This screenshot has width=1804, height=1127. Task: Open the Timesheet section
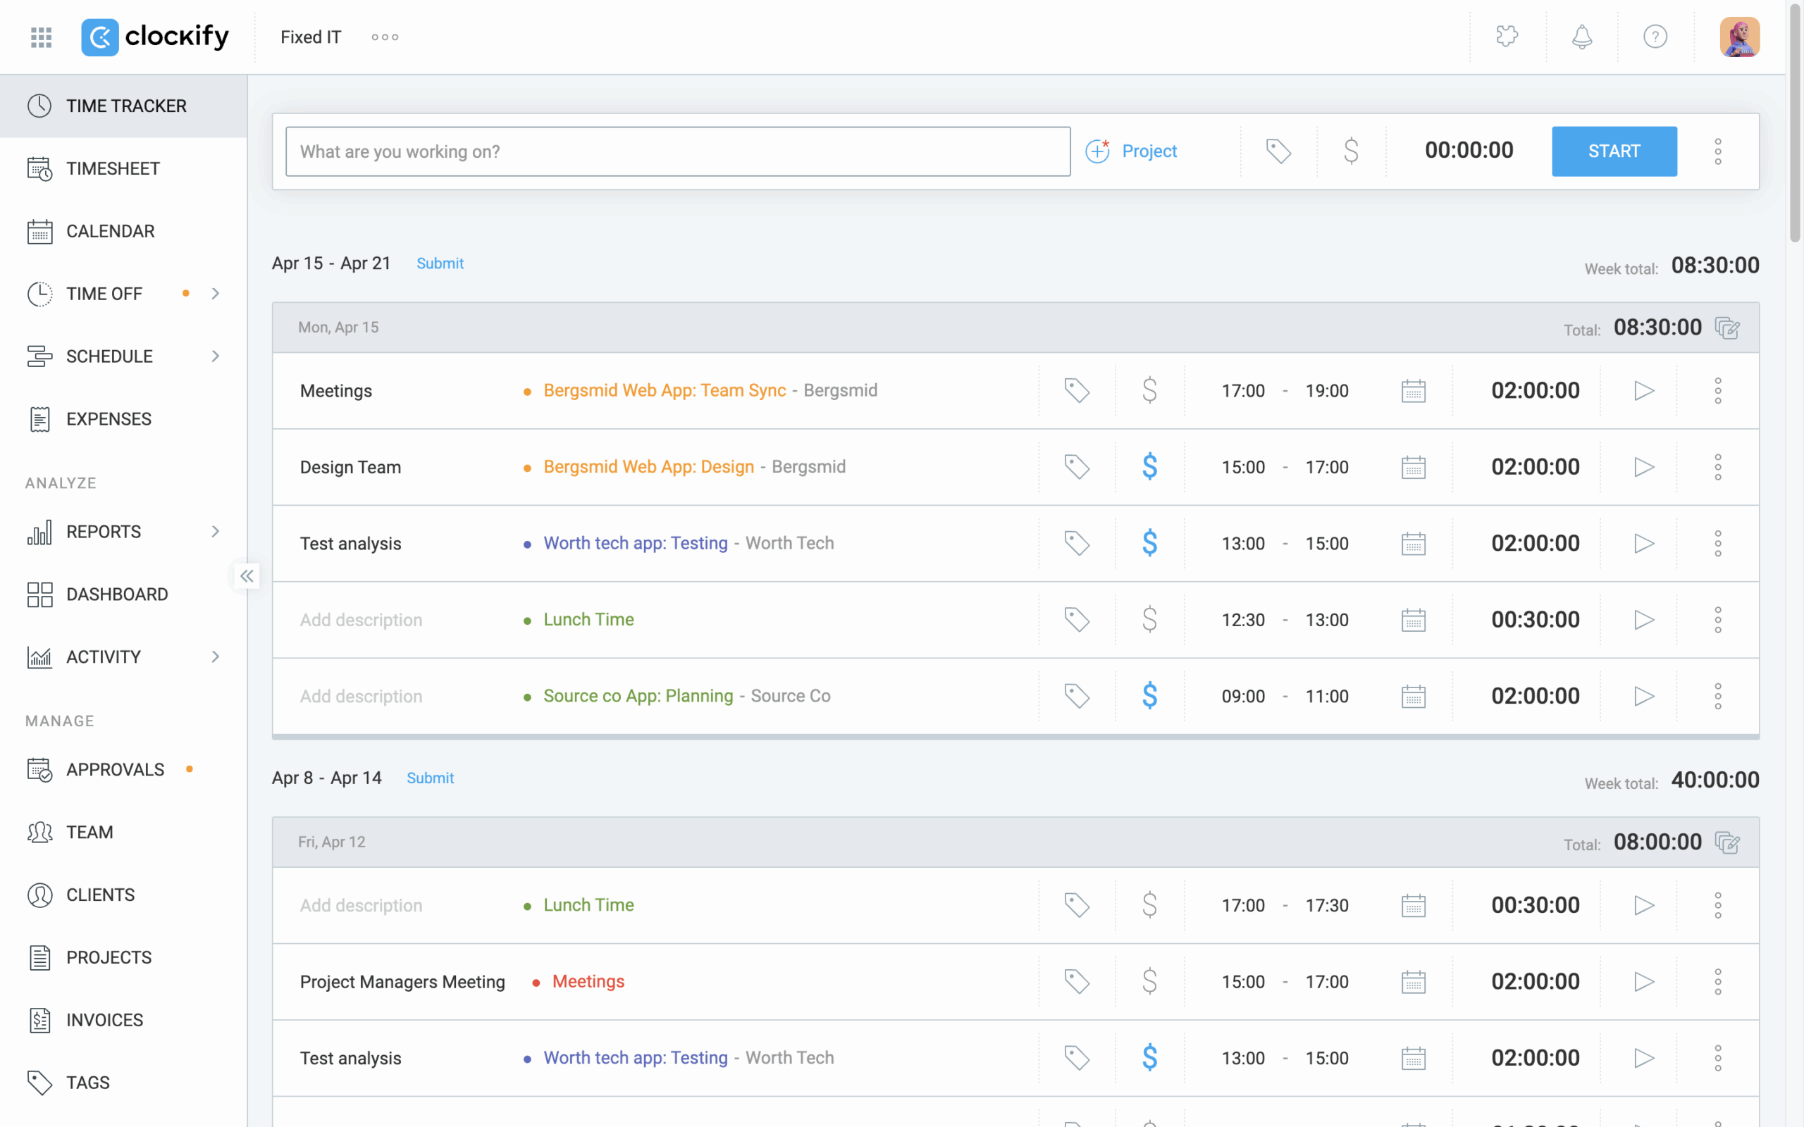pos(113,168)
